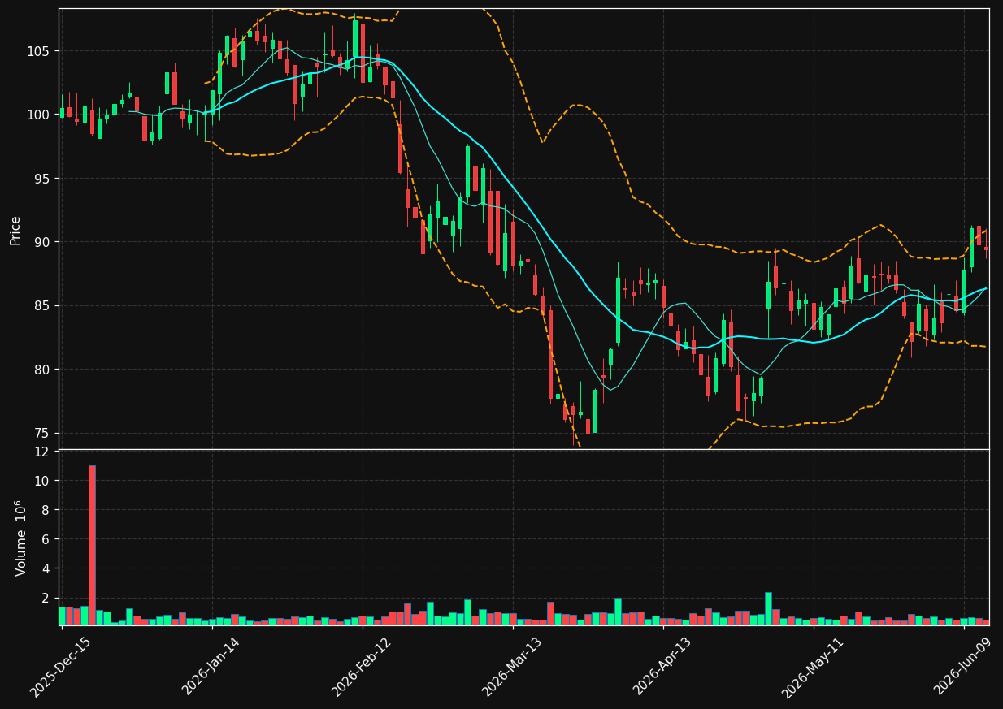Click the 2026-Feb-12 date label
The height and width of the screenshot is (709, 1003).
(x=361, y=666)
